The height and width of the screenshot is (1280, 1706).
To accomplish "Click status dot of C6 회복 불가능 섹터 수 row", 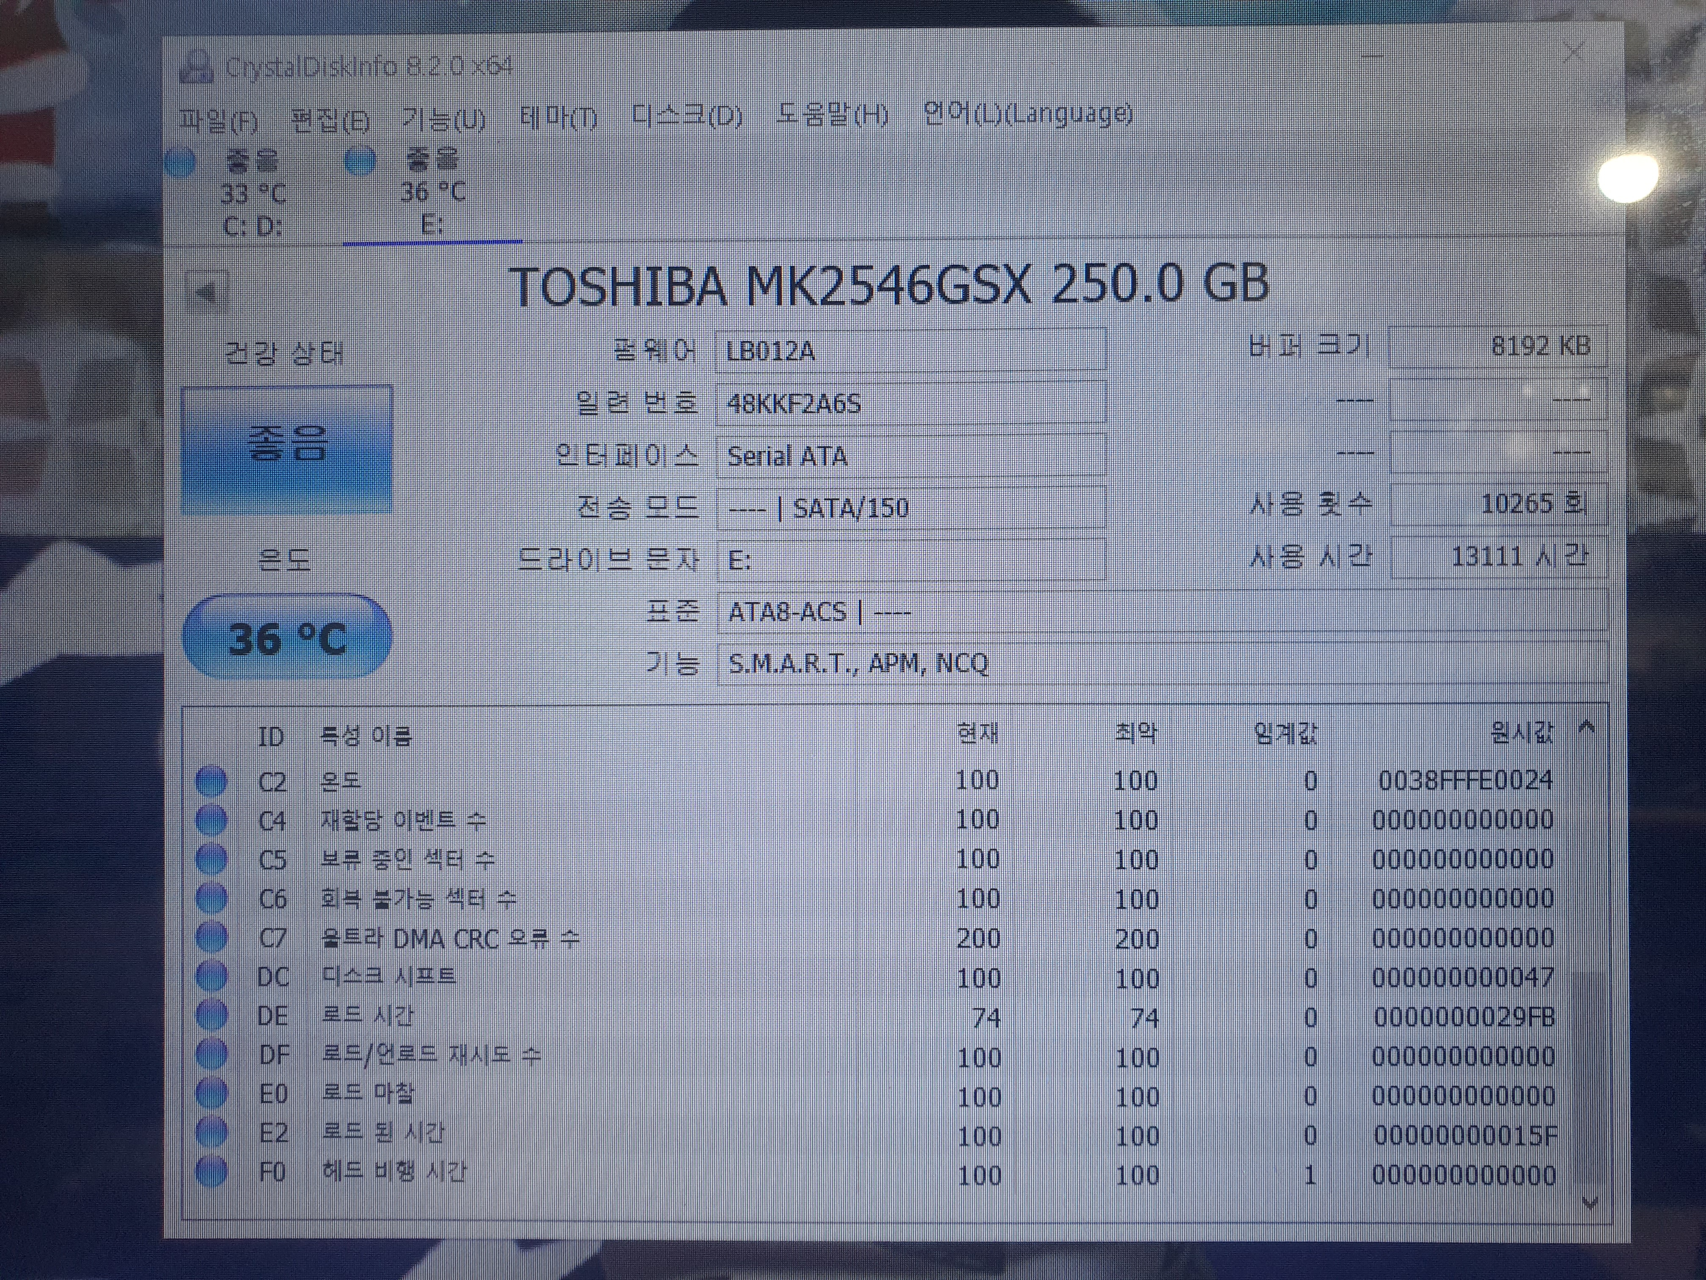I will tap(211, 898).
